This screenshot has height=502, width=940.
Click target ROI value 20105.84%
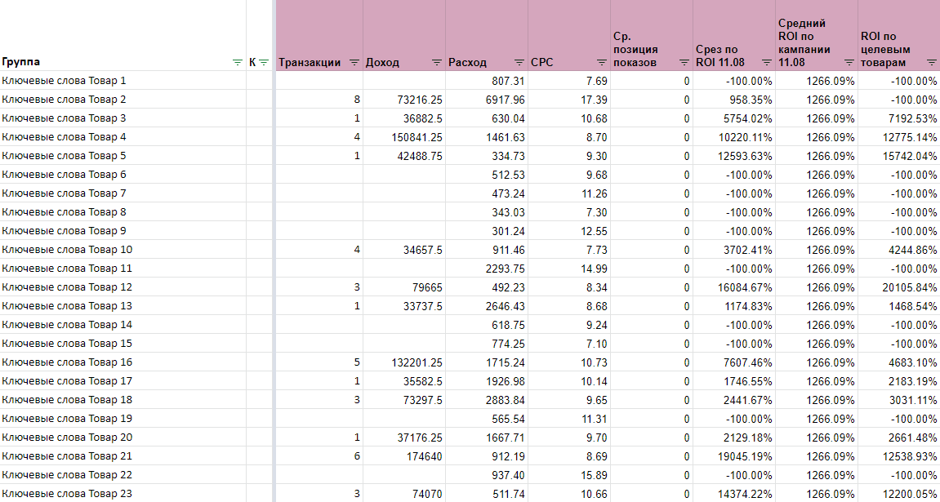pyautogui.click(x=911, y=287)
